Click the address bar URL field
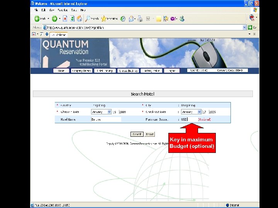This screenshot has height=208, width=278. pos(144,27)
